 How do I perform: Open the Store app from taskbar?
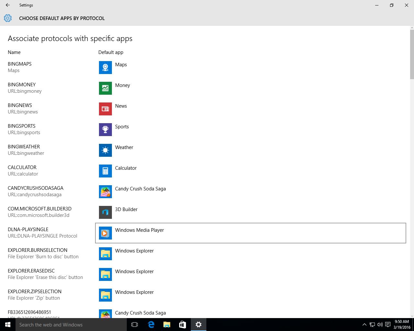pos(182,325)
